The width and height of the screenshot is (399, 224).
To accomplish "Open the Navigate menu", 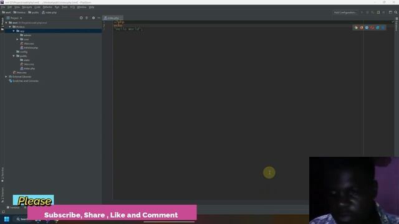I will pos(27,7).
